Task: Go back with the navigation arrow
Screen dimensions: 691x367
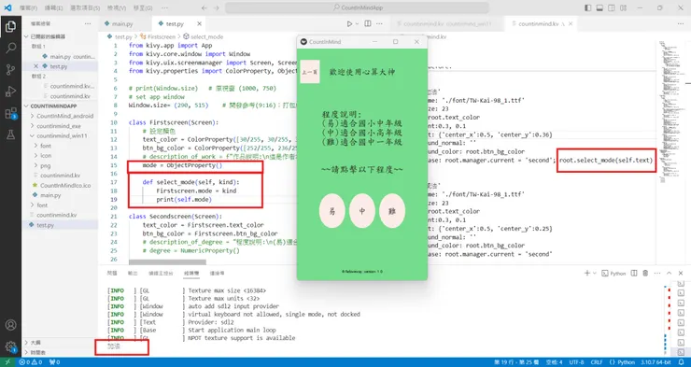Action: [204, 7]
